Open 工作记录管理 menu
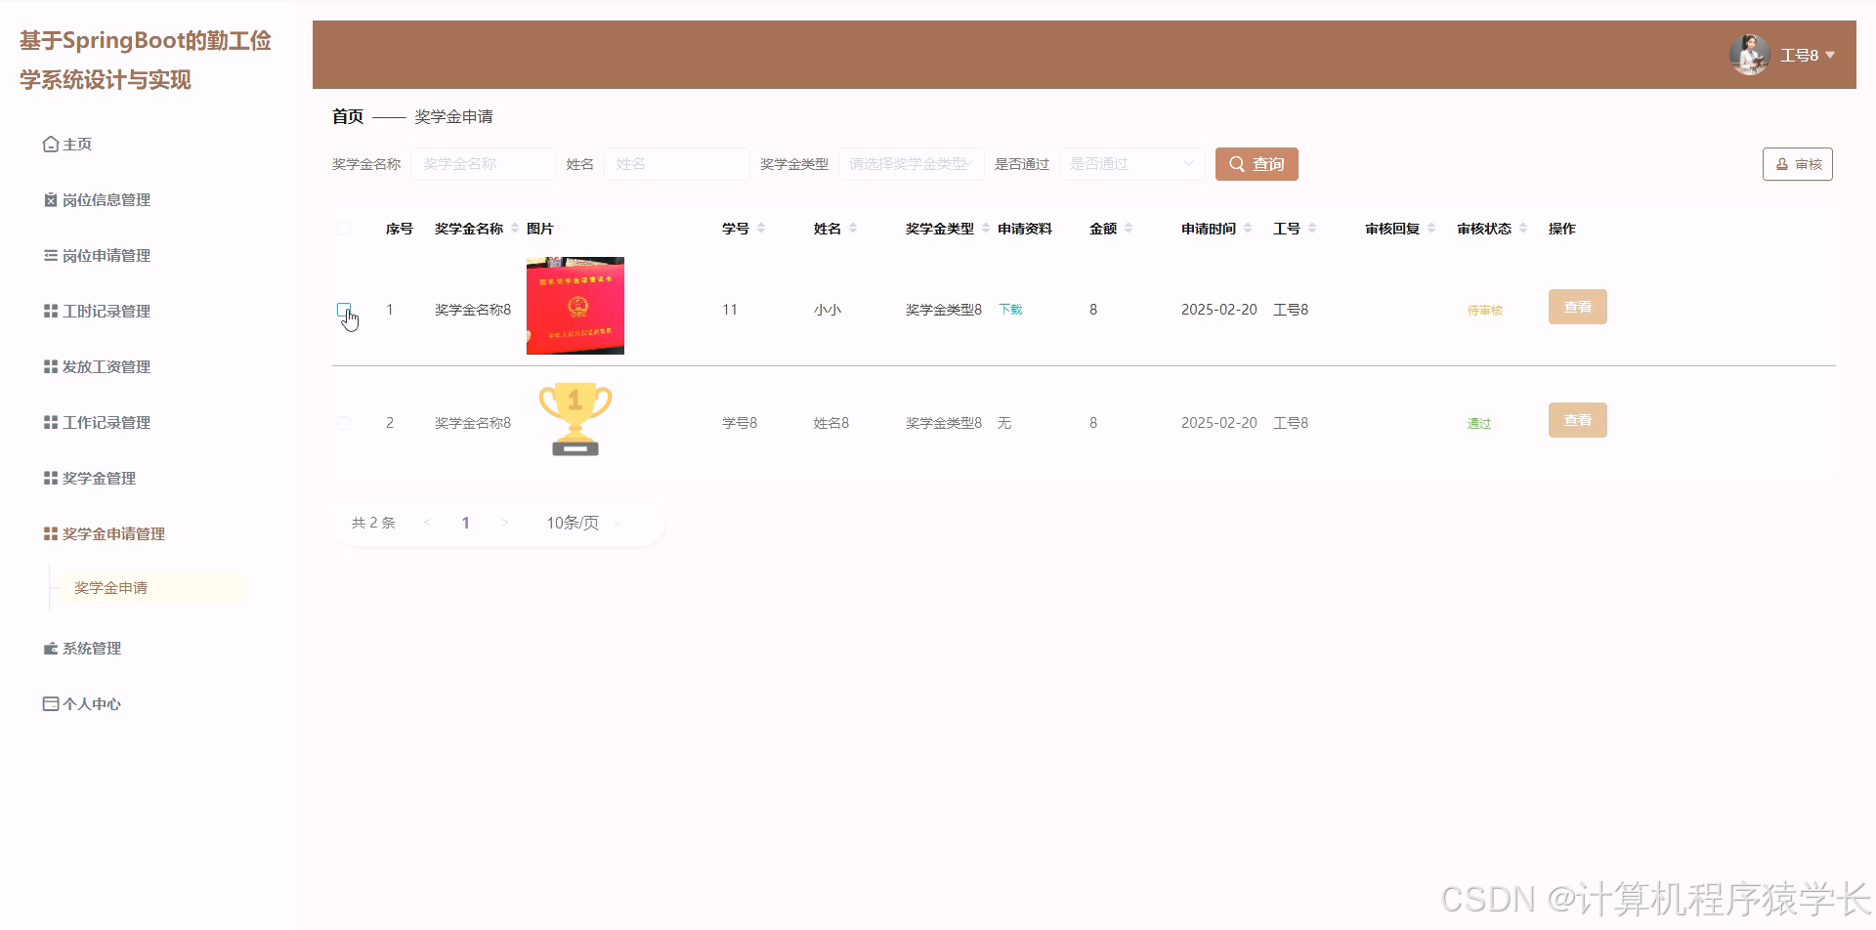Viewport: 1876px width, 930px height. click(x=107, y=423)
